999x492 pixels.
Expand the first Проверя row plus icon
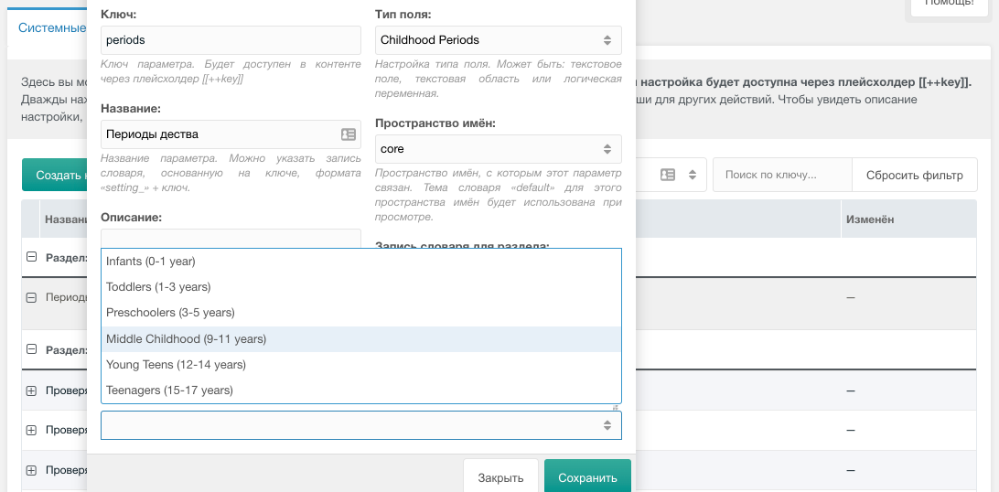point(31,390)
